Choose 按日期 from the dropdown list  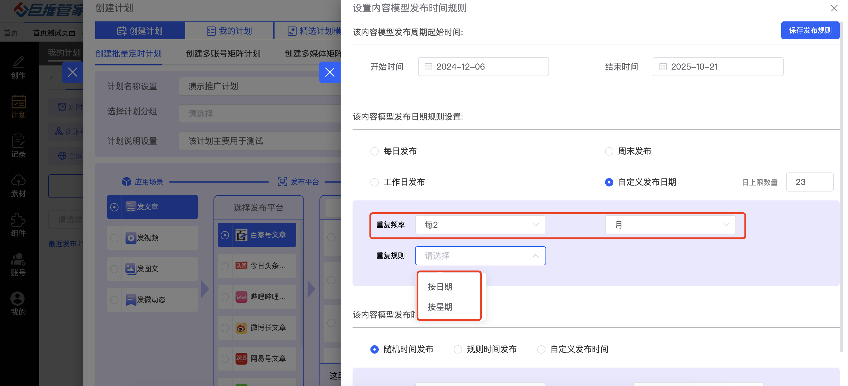point(440,287)
